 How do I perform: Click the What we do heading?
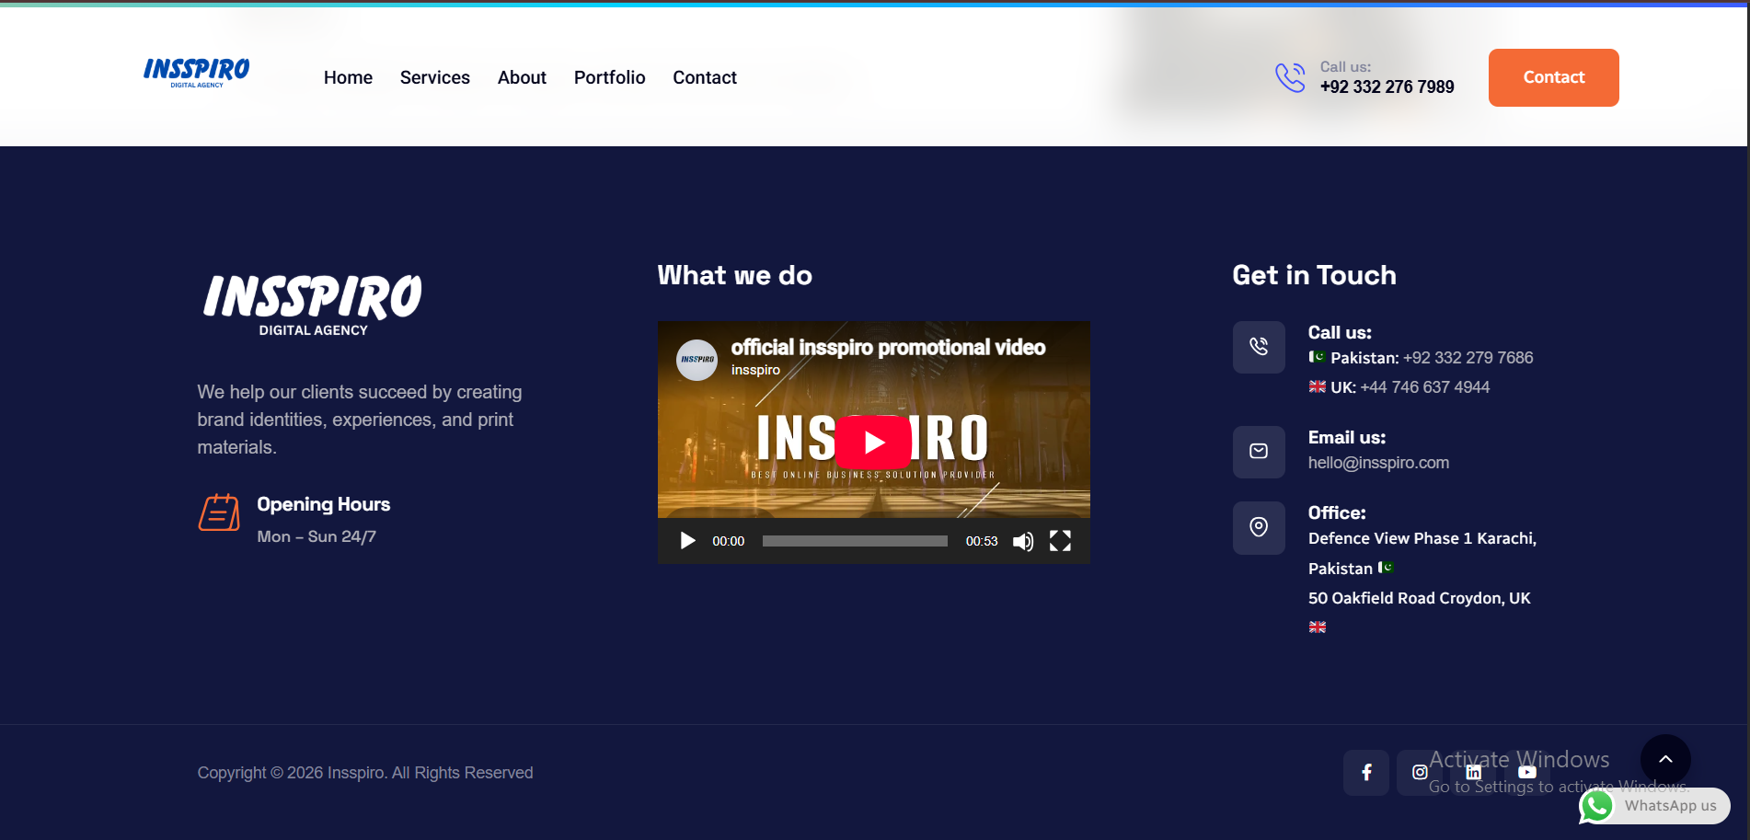[x=735, y=275]
